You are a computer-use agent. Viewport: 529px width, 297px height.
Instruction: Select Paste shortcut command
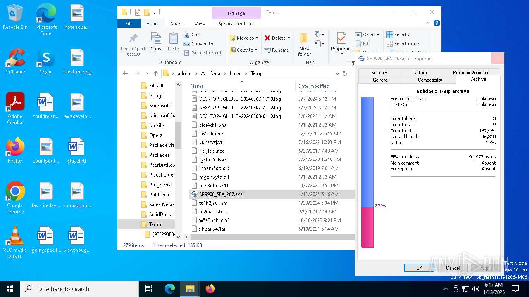203,53
